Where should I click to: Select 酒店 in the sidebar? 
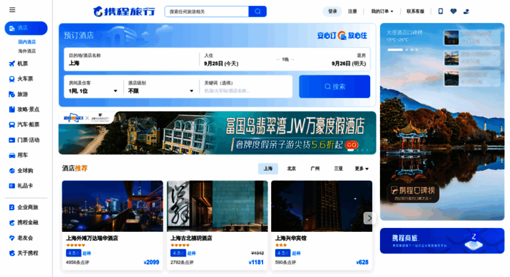(x=26, y=28)
